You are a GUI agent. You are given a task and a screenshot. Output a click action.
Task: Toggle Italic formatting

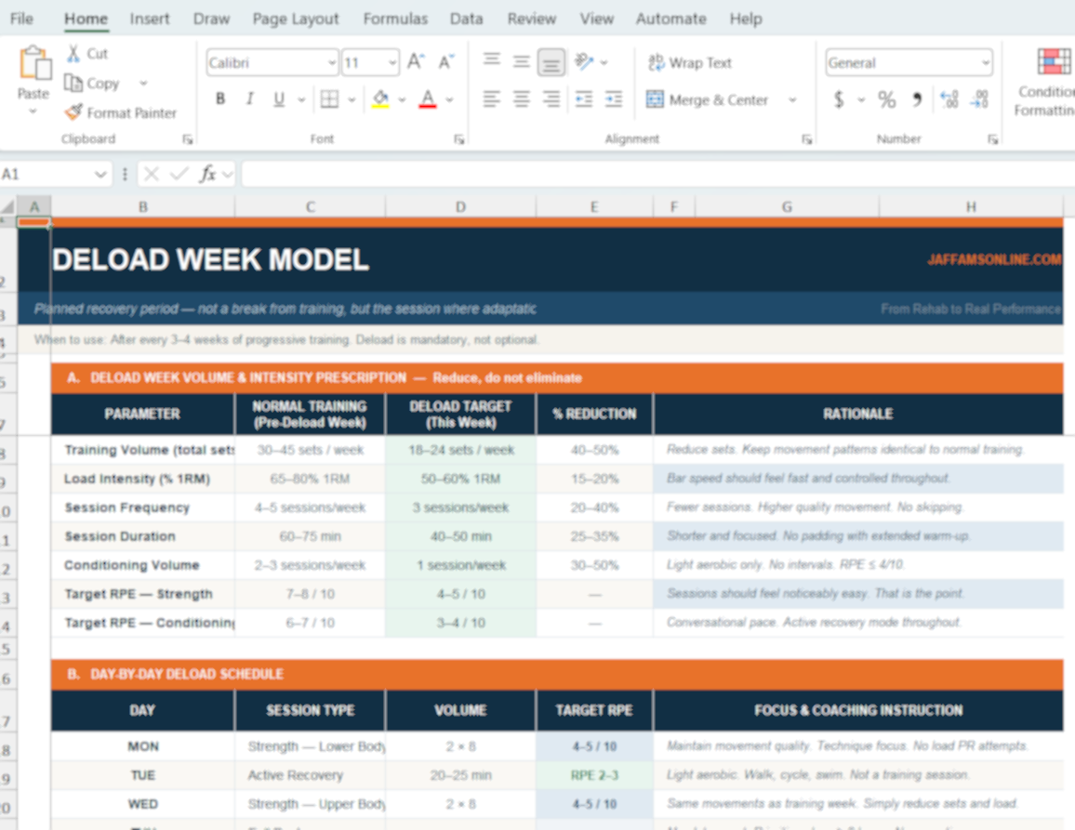249,99
